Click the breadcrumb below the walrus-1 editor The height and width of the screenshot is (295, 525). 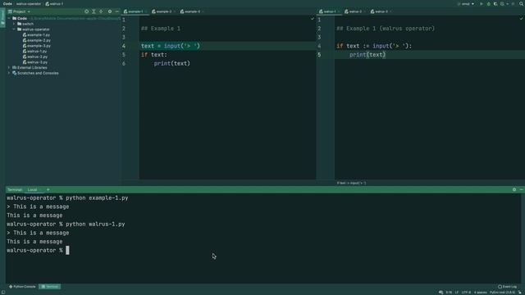351,183
